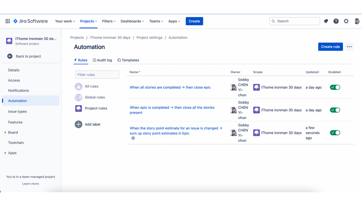Focus the Filter rules input field
Image resolution: width=362 pixels, height=204 pixels.
coord(97,75)
